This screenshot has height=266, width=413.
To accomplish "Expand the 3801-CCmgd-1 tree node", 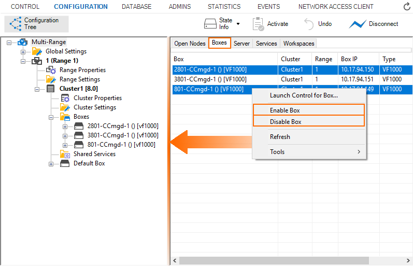I will 65,136.
